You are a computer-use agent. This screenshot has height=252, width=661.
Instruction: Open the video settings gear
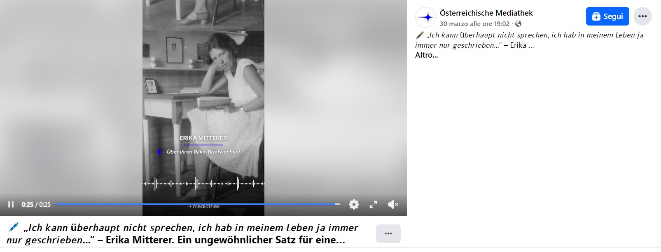[354, 205]
